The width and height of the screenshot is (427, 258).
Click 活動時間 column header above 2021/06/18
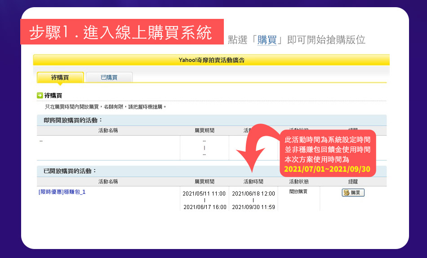pos(253,182)
